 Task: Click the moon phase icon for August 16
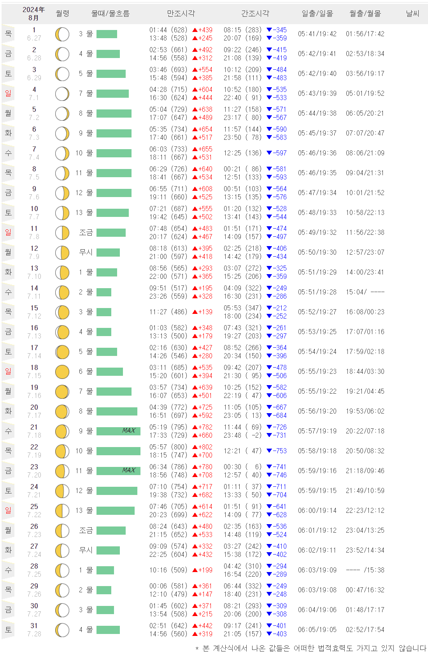pos(62,332)
